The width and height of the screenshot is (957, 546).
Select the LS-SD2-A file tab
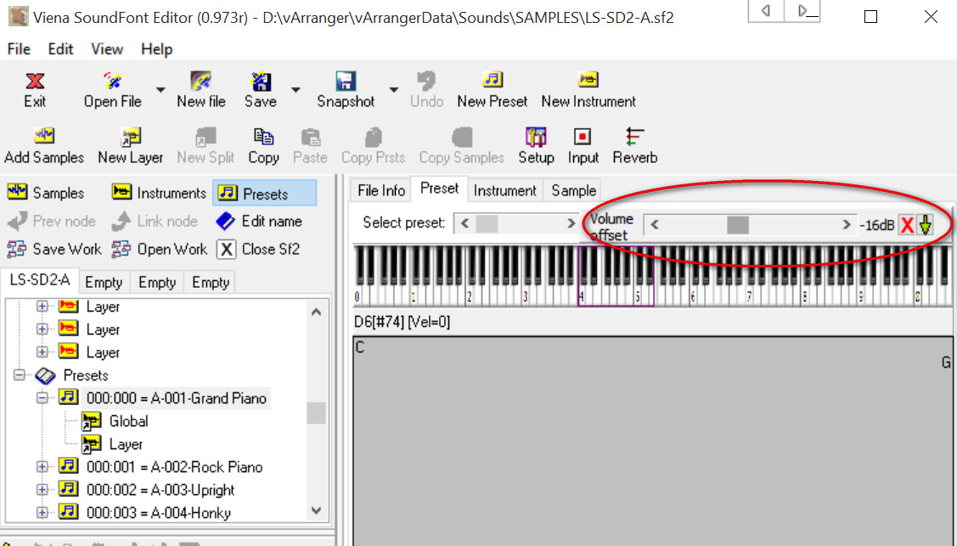[x=40, y=280]
